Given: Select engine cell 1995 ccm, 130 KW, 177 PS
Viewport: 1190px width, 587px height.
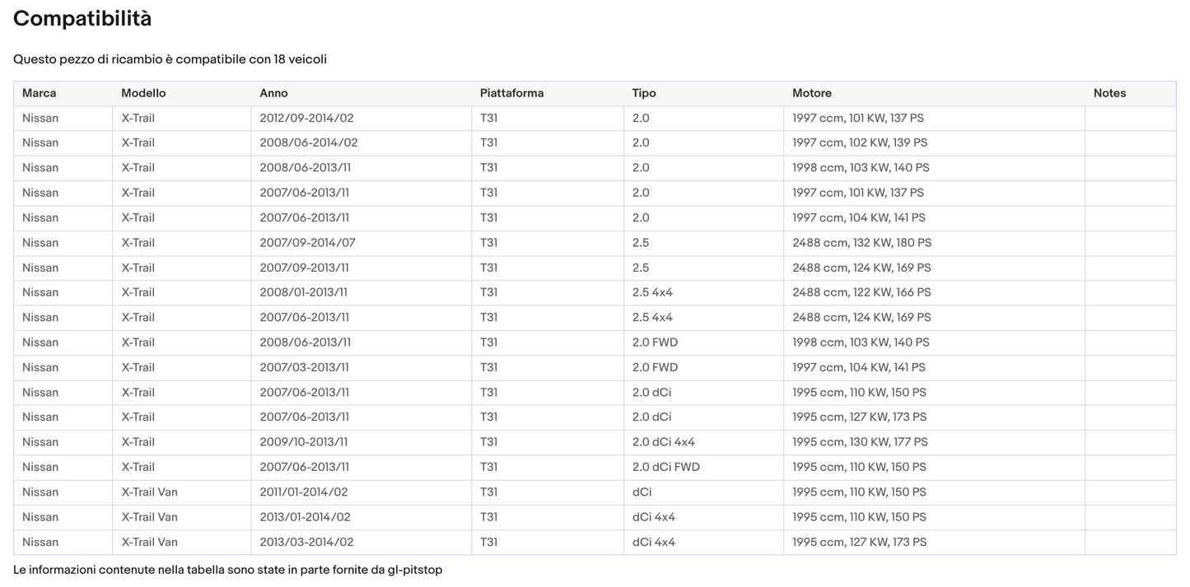Looking at the screenshot, I should 860,442.
